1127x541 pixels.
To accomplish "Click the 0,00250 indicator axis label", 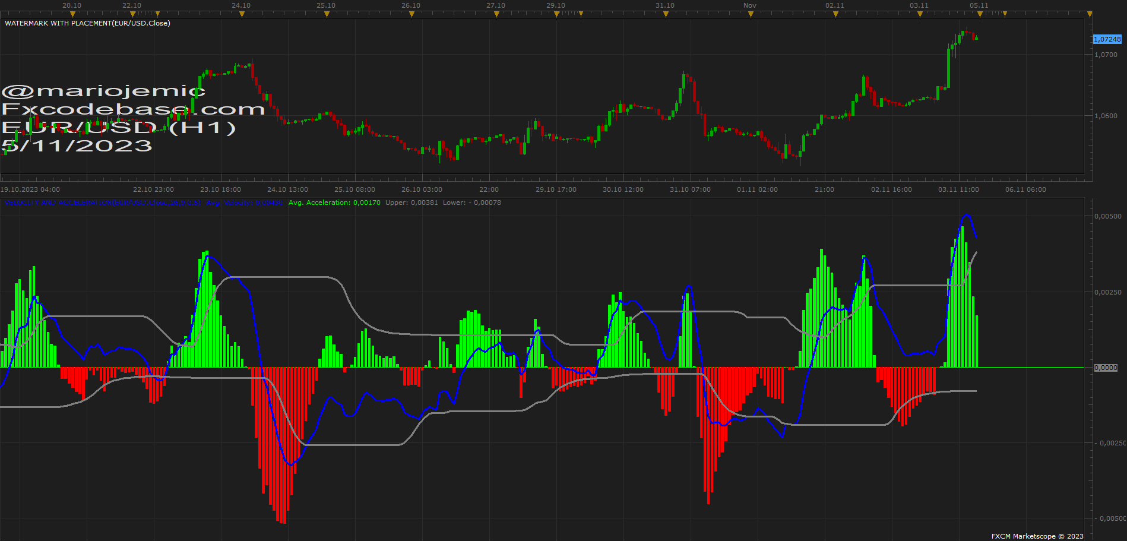I will pos(1108,292).
